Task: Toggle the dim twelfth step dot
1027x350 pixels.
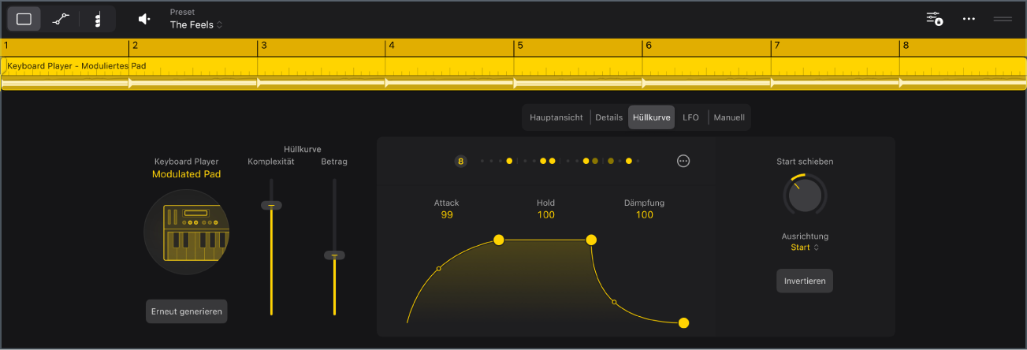Action: coord(595,161)
